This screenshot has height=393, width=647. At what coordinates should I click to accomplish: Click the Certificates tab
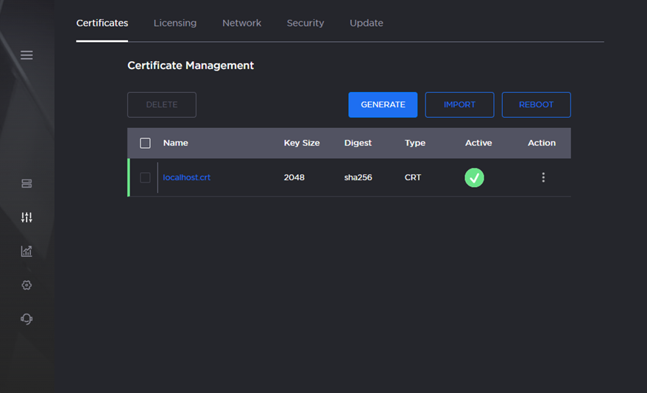tap(102, 23)
